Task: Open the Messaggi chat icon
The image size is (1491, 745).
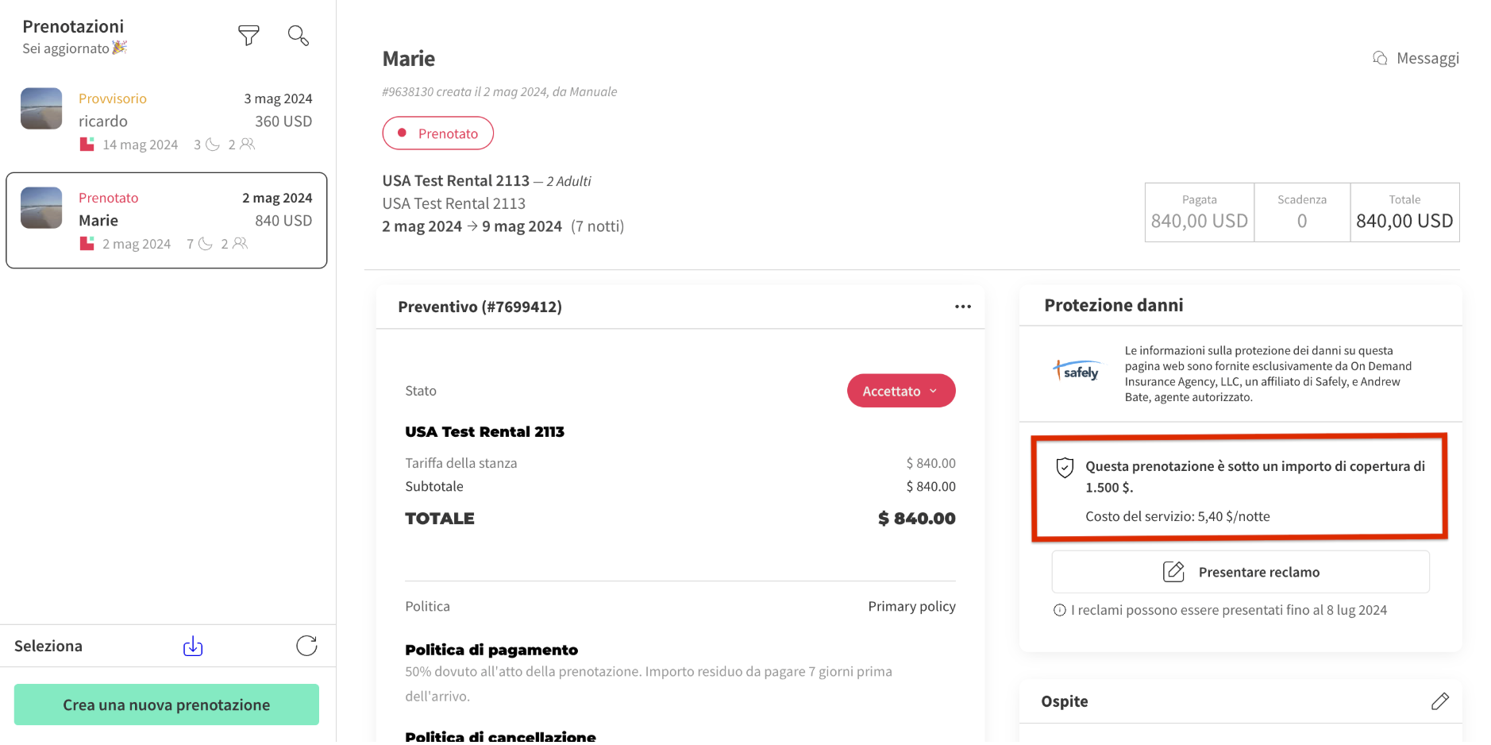Action: pos(1380,58)
